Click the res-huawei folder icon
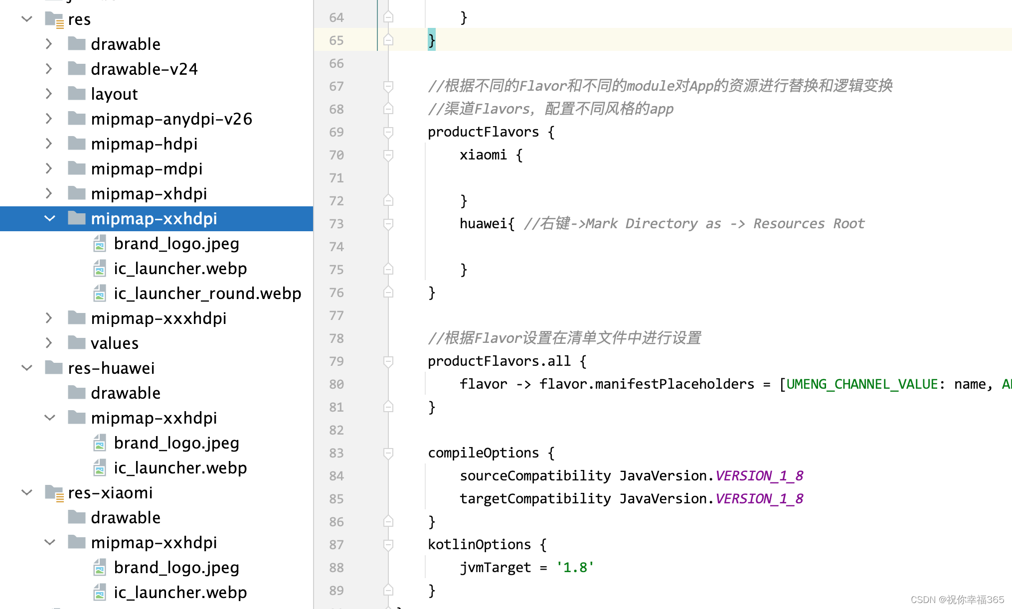Viewport: 1012px width, 609px height. pyautogui.click(x=54, y=368)
